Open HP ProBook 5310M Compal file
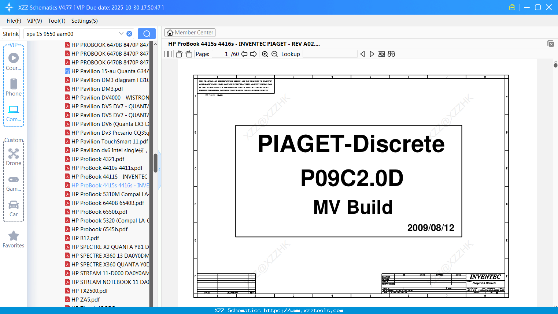Image resolution: width=558 pixels, height=314 pixels. click(107, 194)
